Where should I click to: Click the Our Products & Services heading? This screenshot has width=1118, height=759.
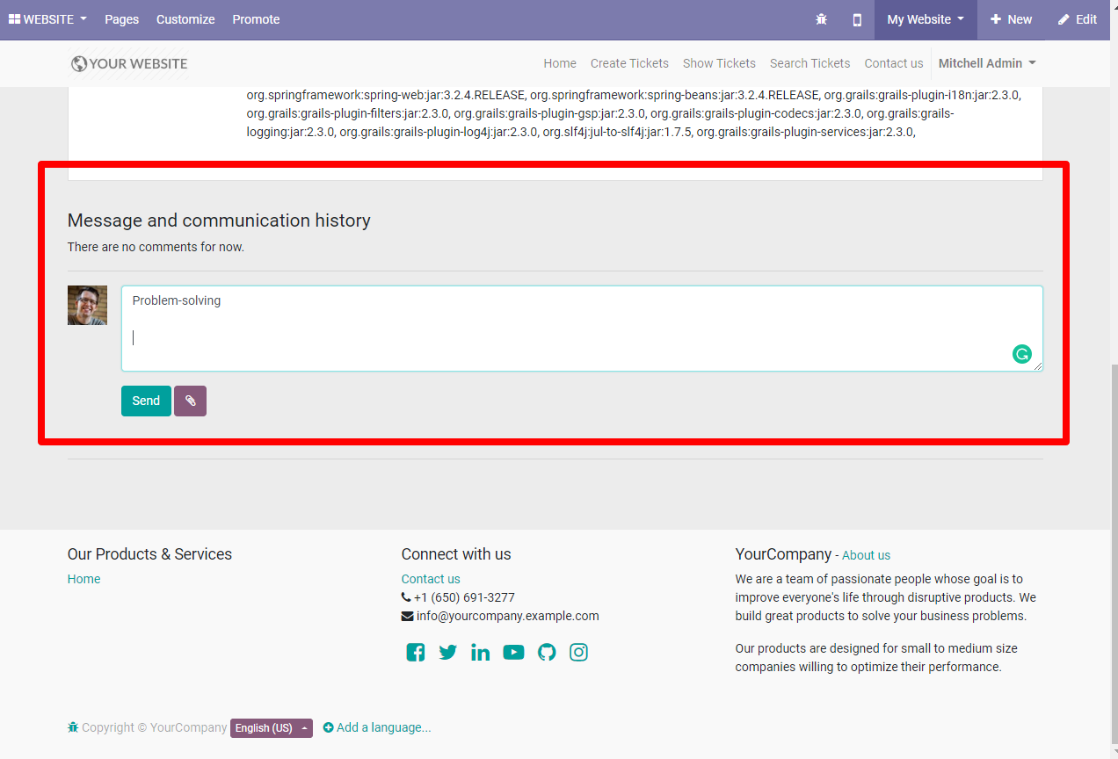[x=149, y=554]
